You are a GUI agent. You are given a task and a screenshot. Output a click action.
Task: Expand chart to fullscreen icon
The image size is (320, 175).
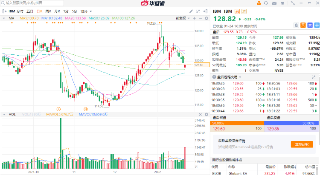pyautogui.click(x=198, y=11)
